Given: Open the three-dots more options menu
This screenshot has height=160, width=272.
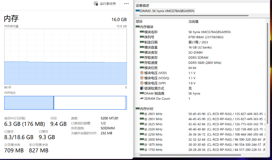Looking at the screenshot, I should (126, 4).
